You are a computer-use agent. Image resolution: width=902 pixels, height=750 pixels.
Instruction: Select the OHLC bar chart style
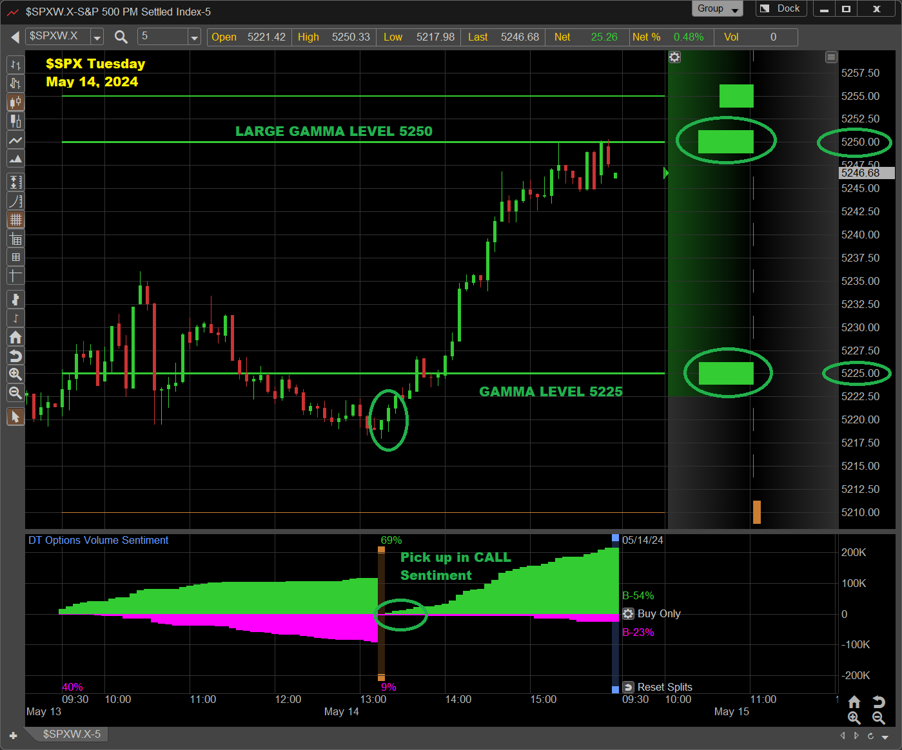(15, 65)
